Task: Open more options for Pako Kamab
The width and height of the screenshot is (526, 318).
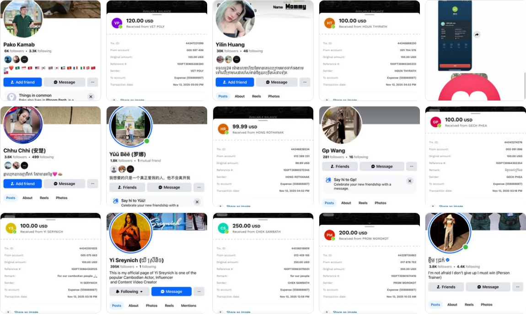Action: point(92,82)
